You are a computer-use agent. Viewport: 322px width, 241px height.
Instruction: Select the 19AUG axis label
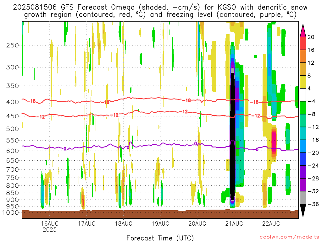[160, 223]
